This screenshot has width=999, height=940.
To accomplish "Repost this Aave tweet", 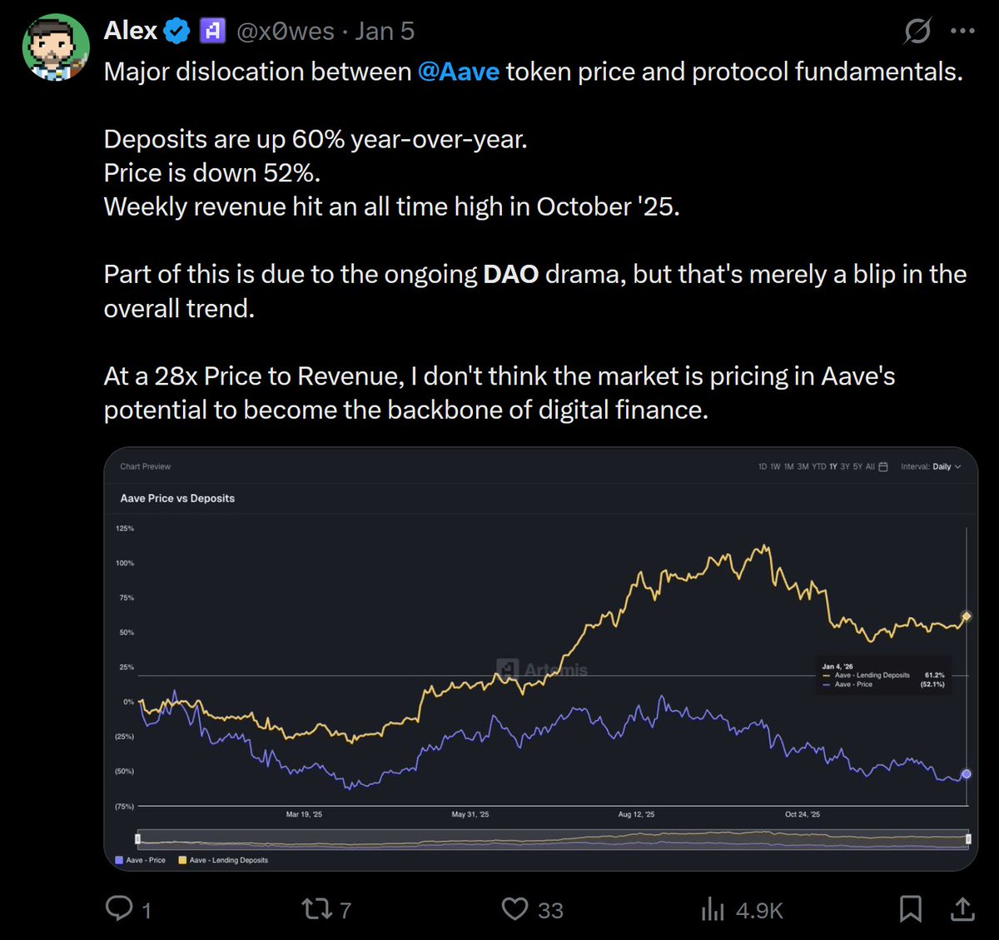I will [x=316, y=908].
